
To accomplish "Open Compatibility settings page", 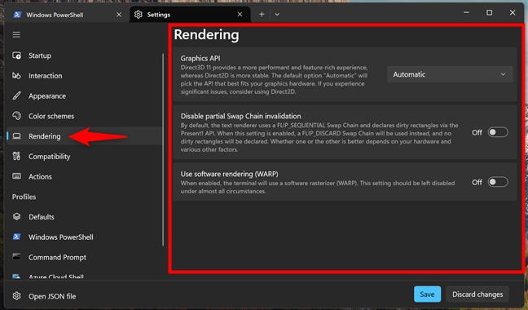I will click(x=84, y=157).
